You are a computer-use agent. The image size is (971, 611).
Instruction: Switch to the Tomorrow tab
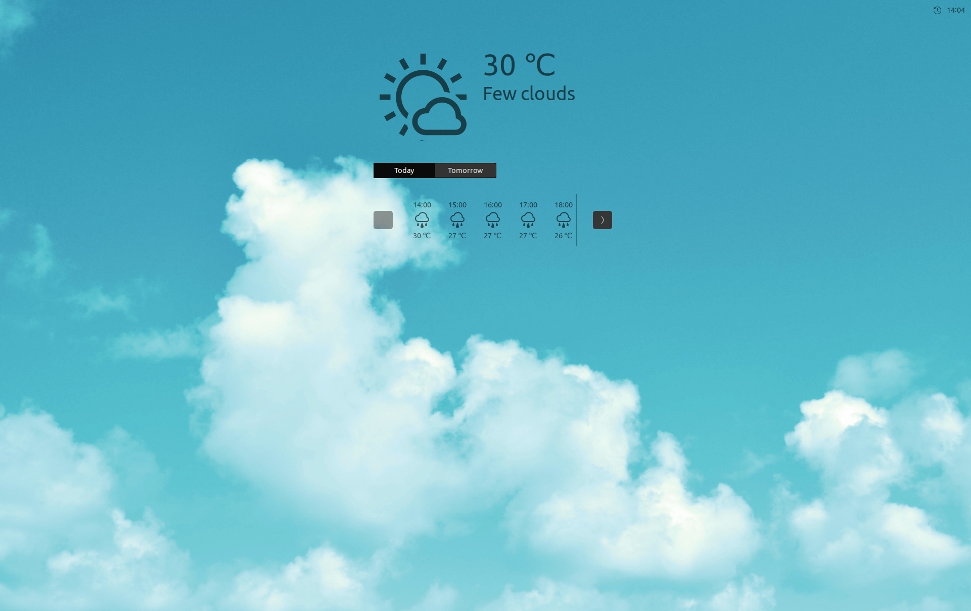tap(465, 170)
